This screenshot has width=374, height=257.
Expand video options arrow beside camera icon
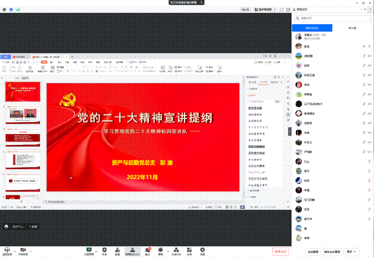[x=31, y=251]
